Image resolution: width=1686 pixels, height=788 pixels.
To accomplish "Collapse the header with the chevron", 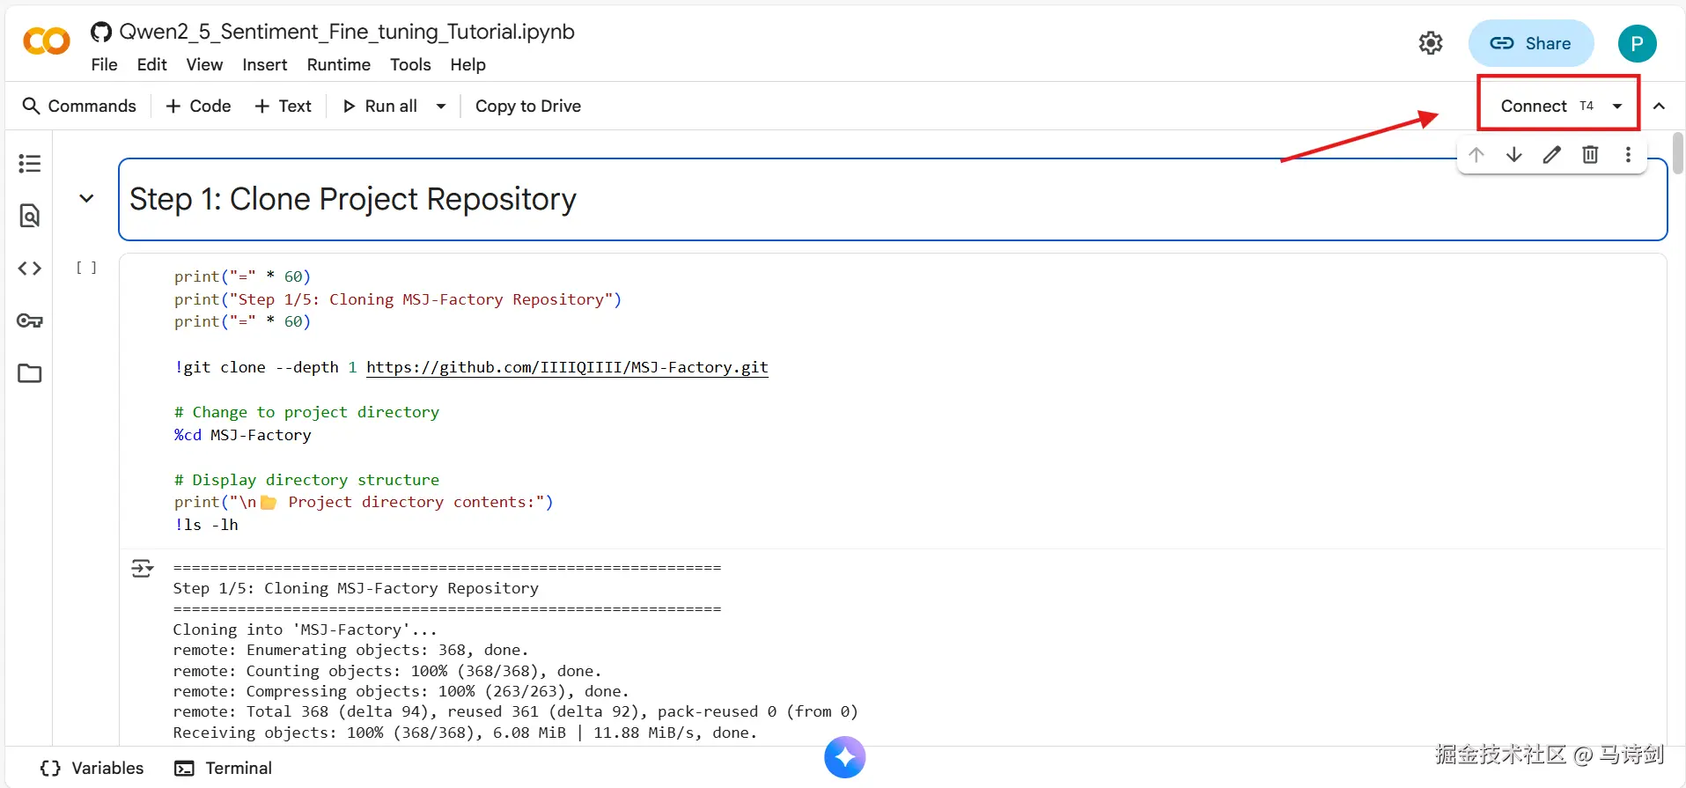I will pyautogui.click(x=1659, y=107).
